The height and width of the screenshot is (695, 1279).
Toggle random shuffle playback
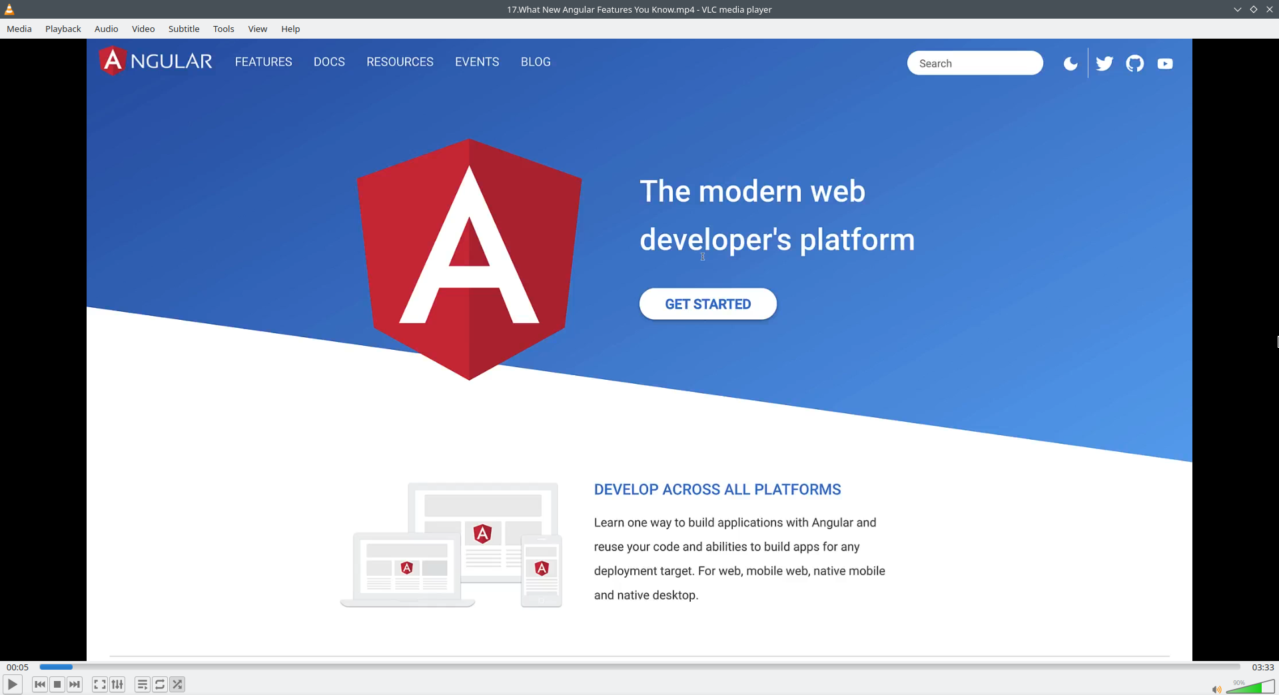tap(177, 684)
